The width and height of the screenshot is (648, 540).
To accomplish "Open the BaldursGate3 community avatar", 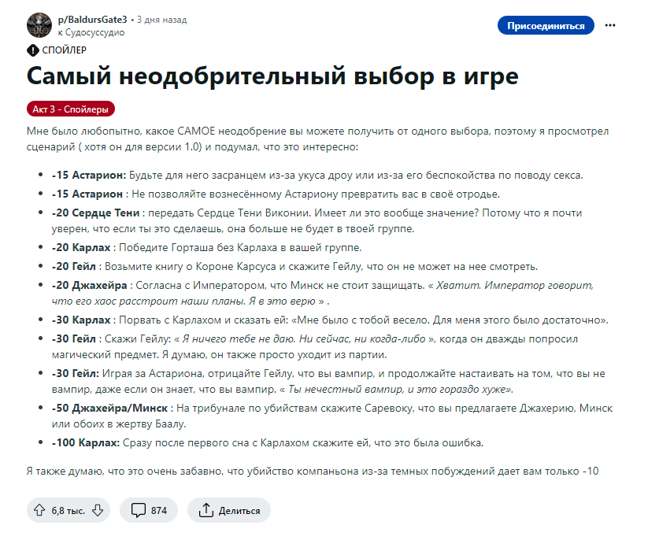I will (x=39, y=25).
